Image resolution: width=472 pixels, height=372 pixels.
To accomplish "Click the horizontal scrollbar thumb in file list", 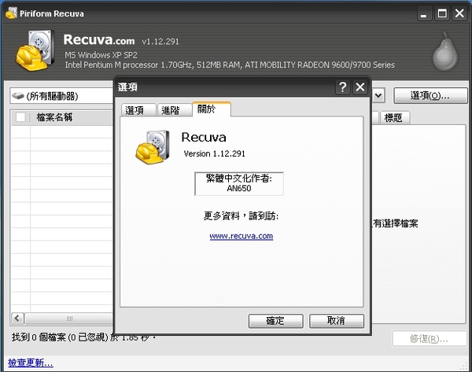I will point(69,319).
